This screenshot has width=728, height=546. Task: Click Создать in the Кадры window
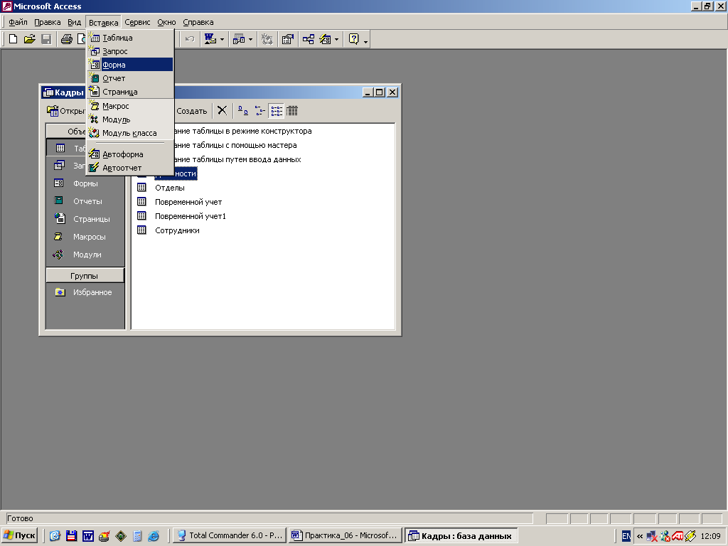192,111
